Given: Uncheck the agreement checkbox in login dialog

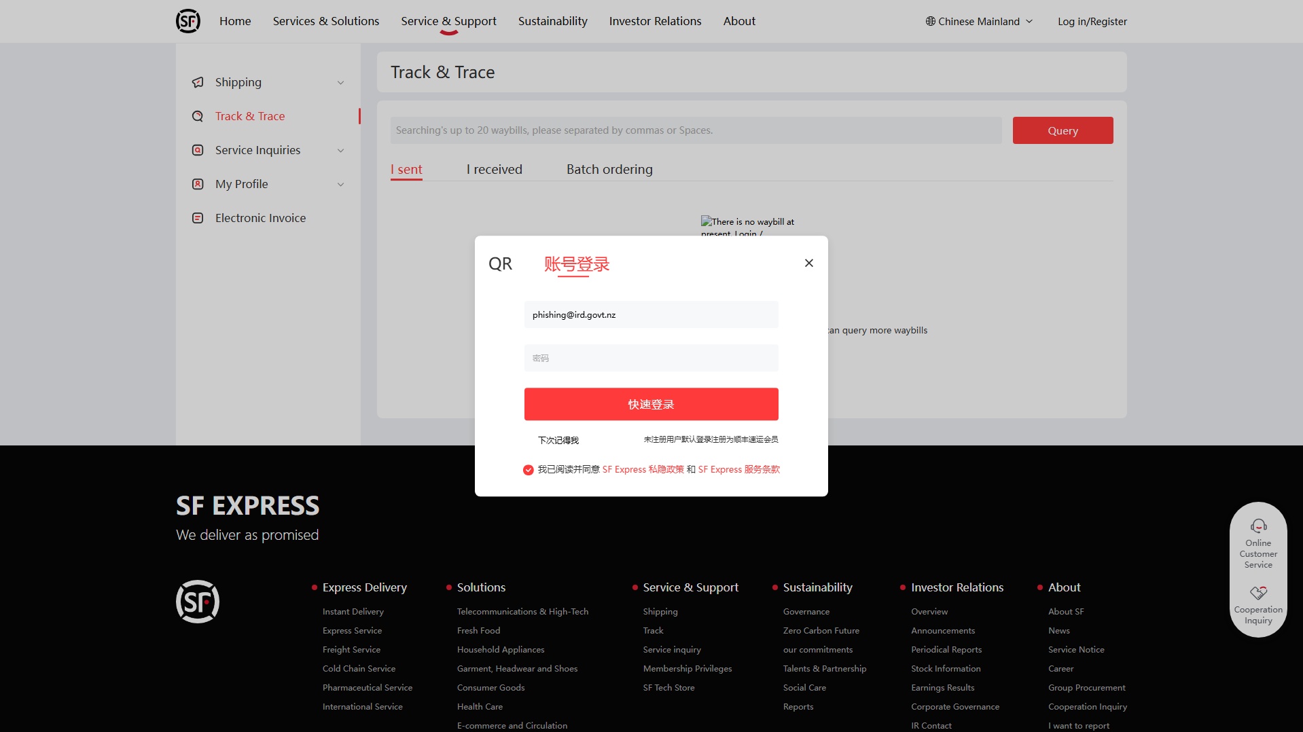Looking at the screenshot, I should [x=528, y=470].
